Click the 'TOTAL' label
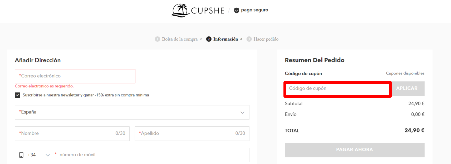Screen dimensions: 451x164 [292, 131]
